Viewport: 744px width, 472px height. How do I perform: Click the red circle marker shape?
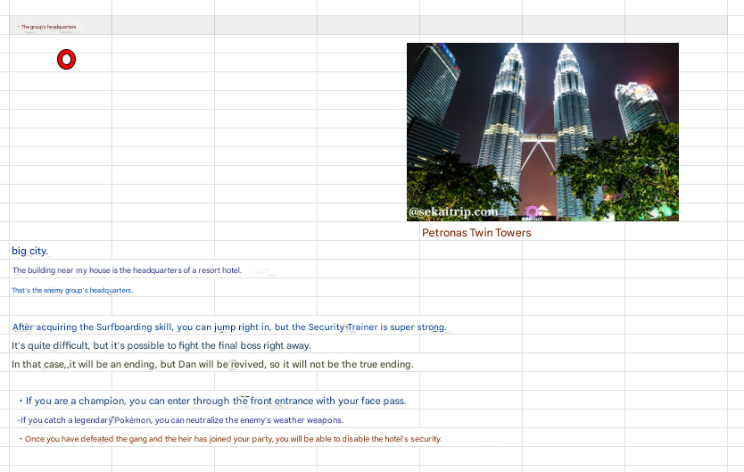coord(66,60)
